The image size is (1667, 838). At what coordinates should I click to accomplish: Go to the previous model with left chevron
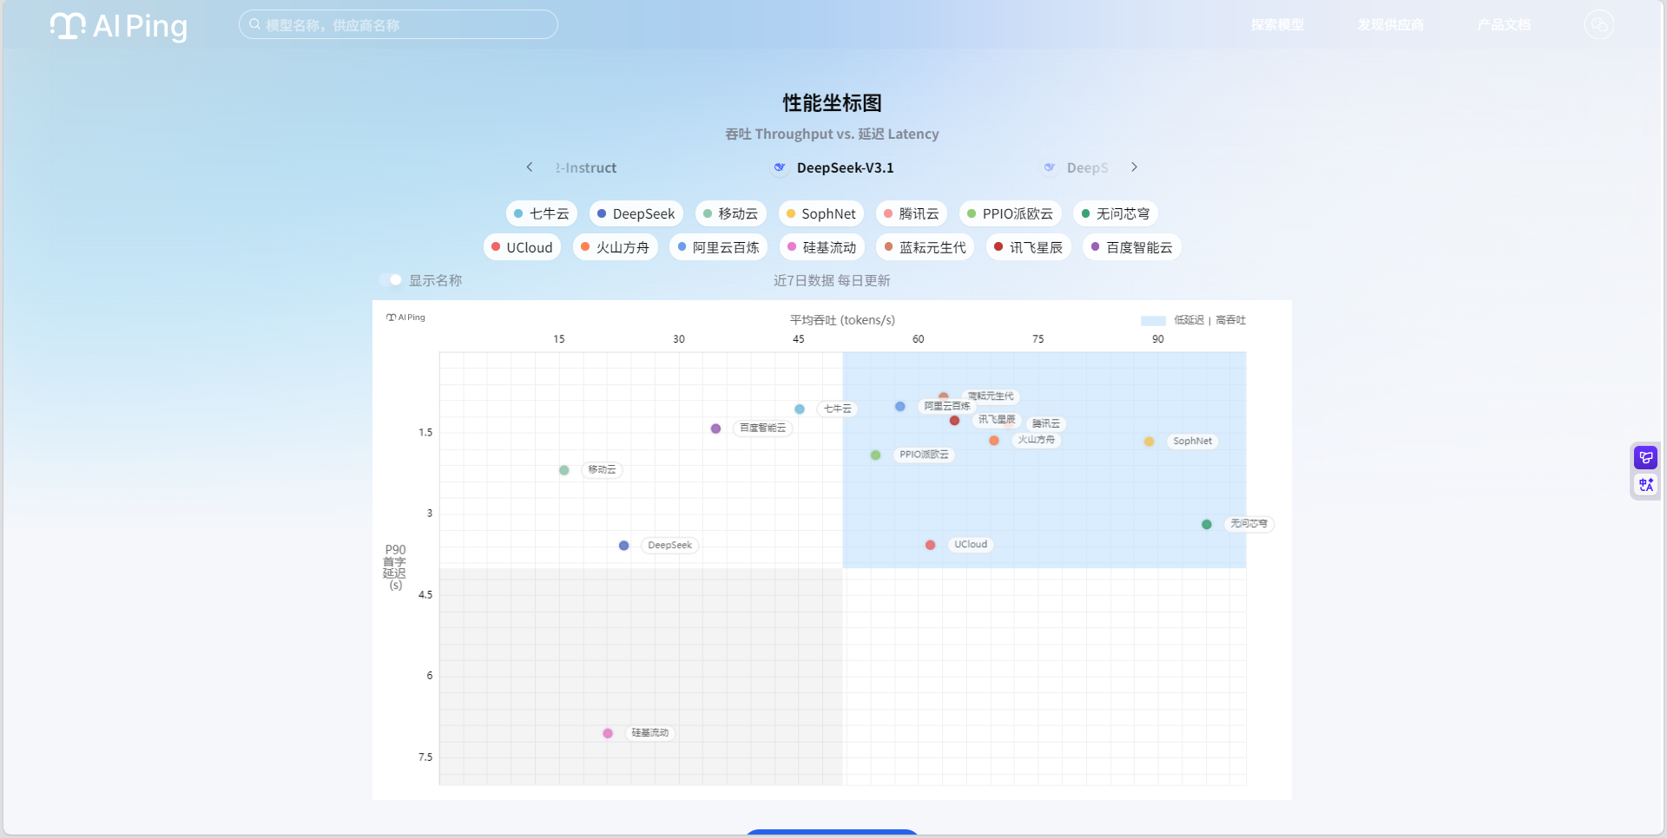tap(530, 167)
